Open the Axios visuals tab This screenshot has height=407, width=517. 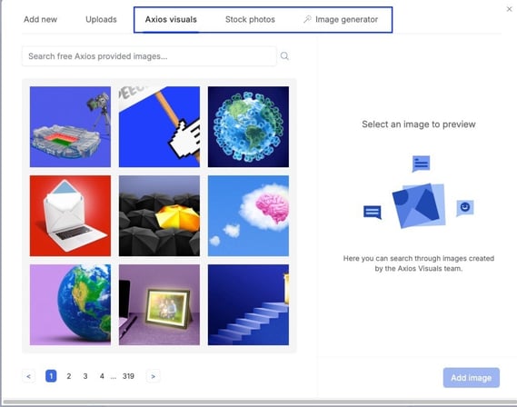point(171,19)
